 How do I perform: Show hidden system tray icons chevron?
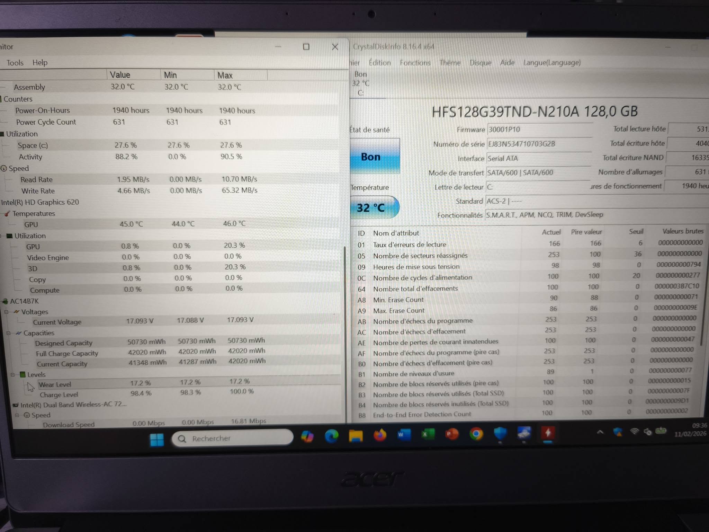[600, 432]
